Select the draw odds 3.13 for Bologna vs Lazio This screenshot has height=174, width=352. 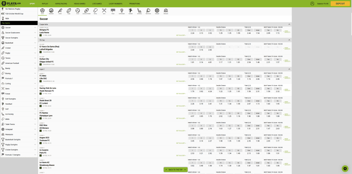201,33
